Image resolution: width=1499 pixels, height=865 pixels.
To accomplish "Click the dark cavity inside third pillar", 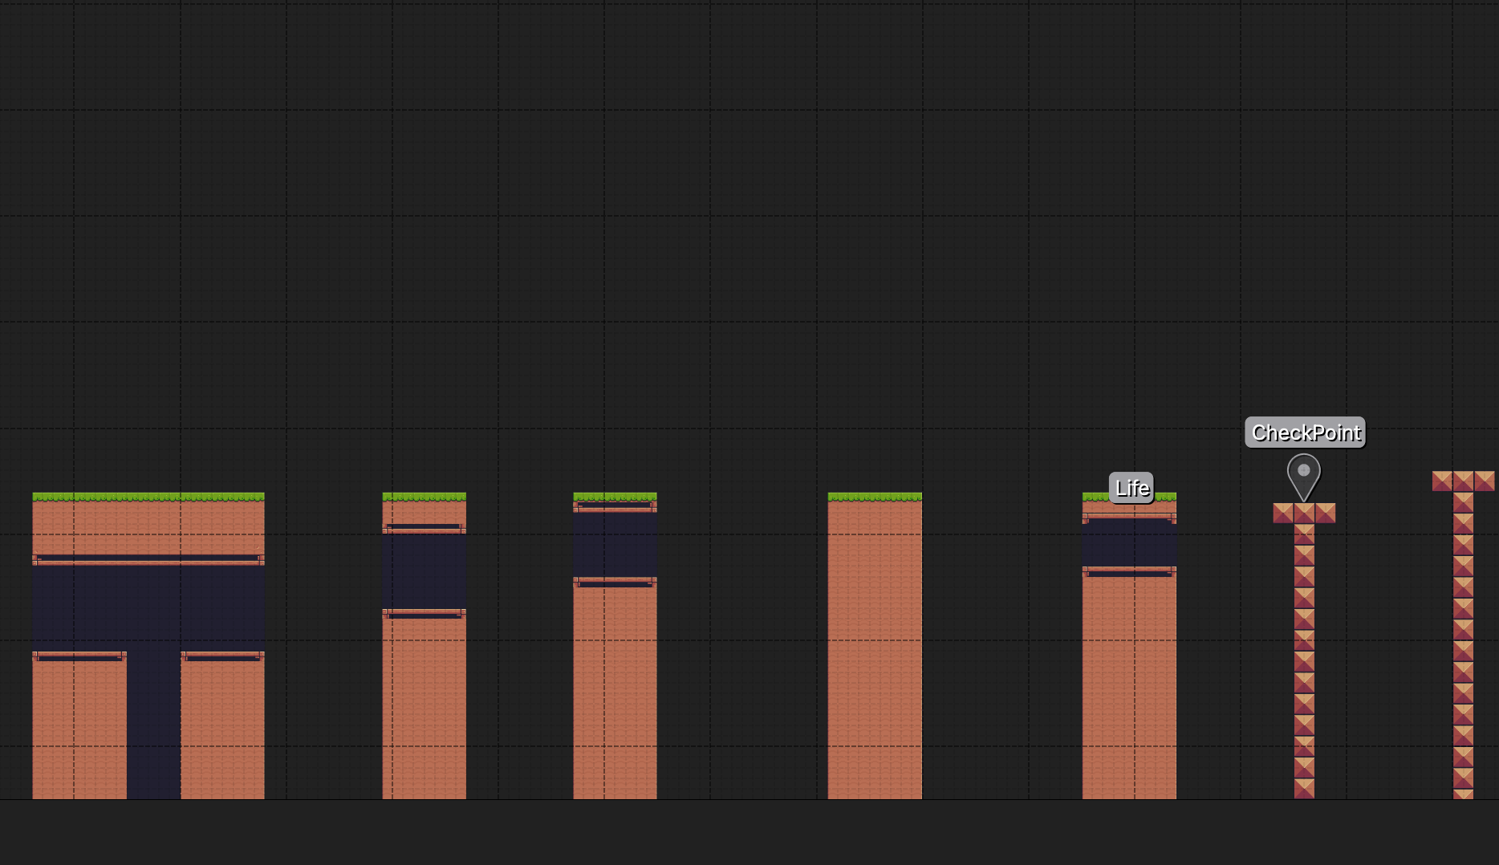I will point(615,544).
